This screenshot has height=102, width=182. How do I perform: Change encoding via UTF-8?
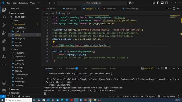point(136,96)
